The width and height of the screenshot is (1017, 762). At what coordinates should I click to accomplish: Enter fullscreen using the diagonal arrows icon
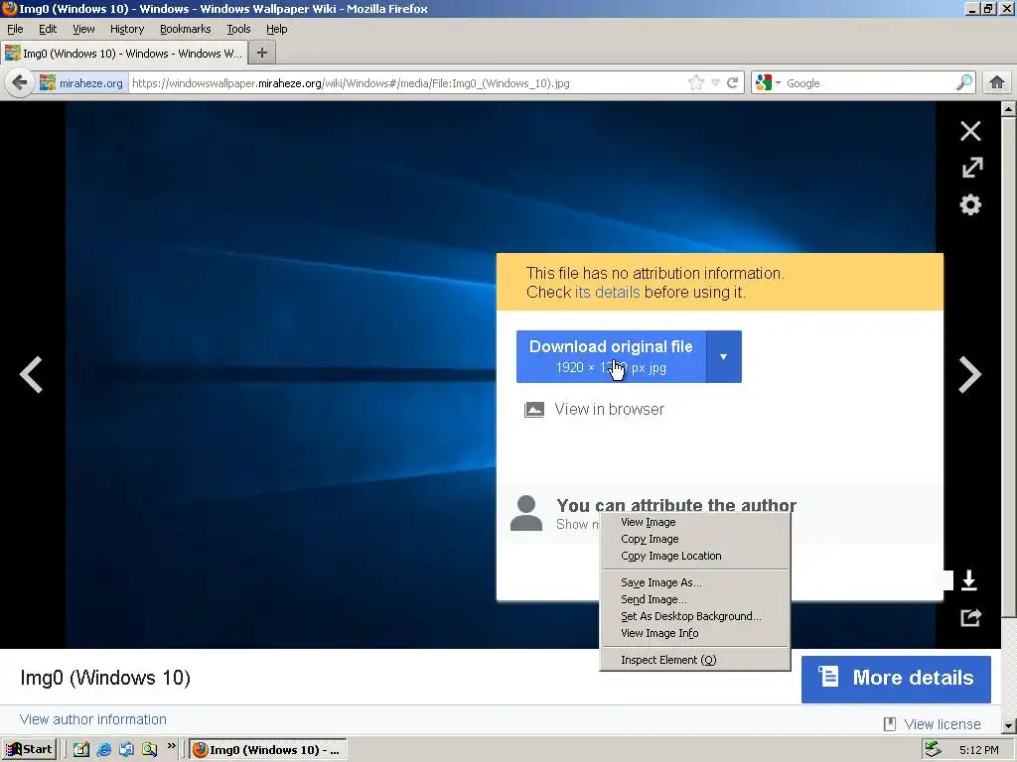(x=971, y=168)
